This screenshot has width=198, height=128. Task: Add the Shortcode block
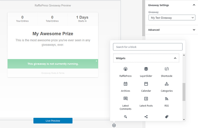(167, 72)
